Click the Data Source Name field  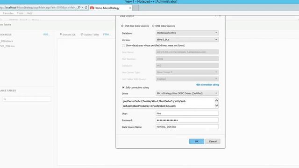[x=187, y=127]
